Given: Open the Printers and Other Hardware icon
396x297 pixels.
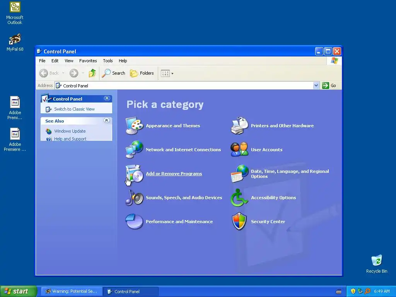Looking at the screenshot, I should pyautogui.click(x=240, y=126).
